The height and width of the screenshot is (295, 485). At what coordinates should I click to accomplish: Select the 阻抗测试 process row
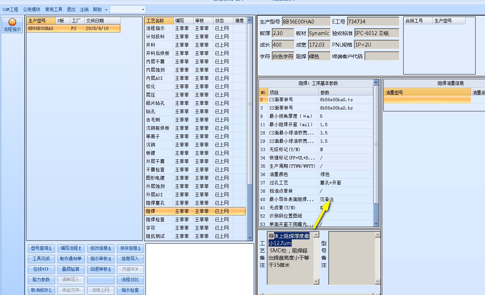195,236
